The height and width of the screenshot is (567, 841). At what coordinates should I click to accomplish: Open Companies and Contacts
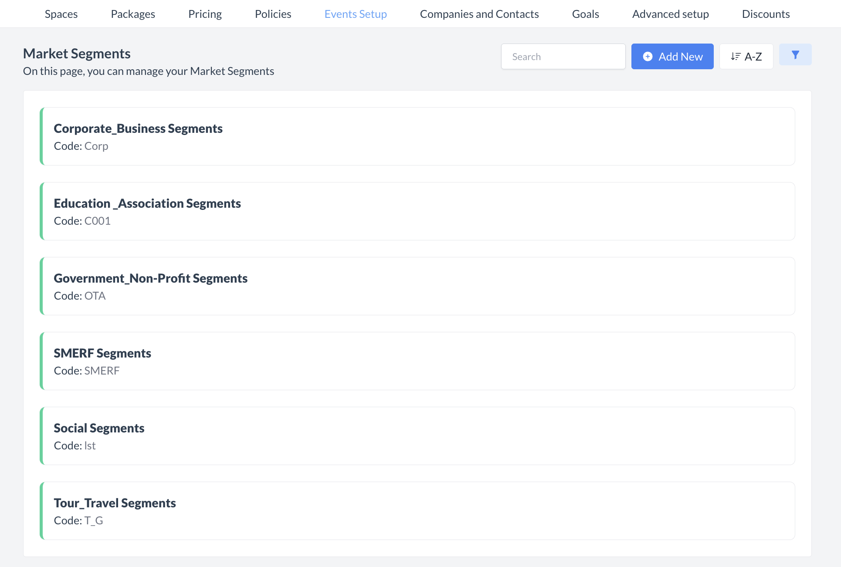point(479,13)
